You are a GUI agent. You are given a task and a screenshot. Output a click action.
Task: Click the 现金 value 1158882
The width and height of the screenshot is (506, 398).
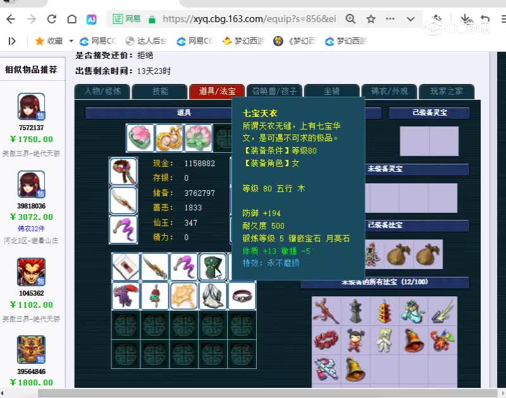point(199,164)
